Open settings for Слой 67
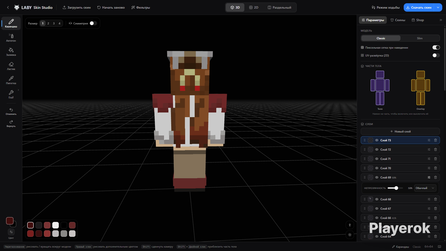 [x=429, y=209]
